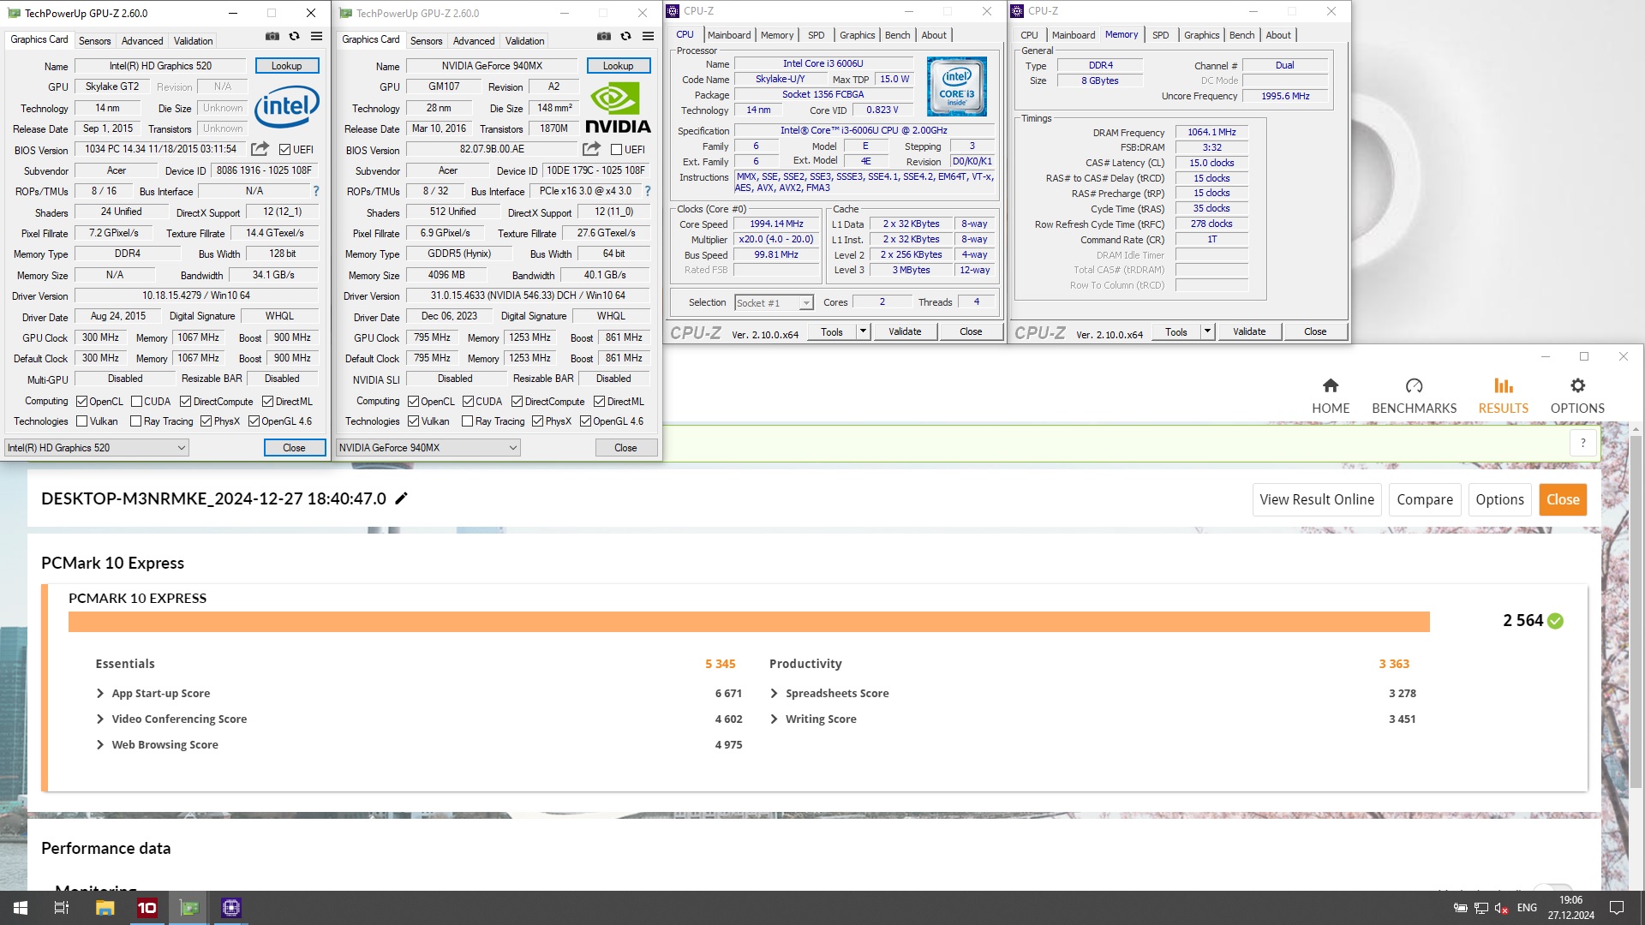1645x925 pixels.
Task: Open Tools dropdown arrow in CPU-Z CPU window
Action: (863, 331)
